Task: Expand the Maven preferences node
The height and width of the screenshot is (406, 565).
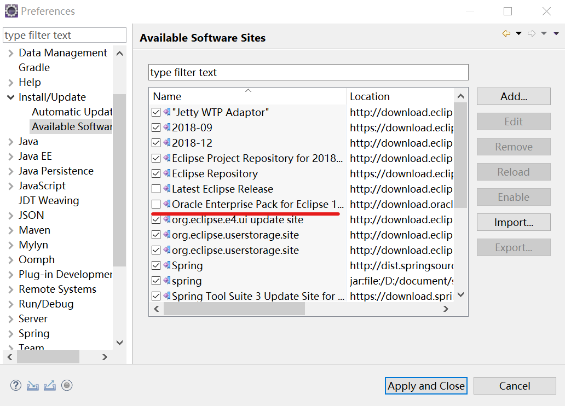Action: (11, 230)
